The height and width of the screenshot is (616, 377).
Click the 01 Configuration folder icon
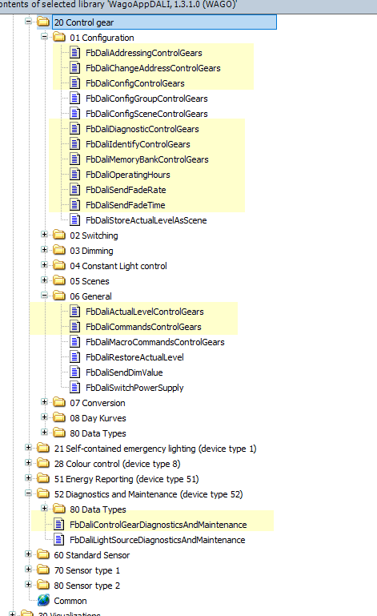coord(59,38)
